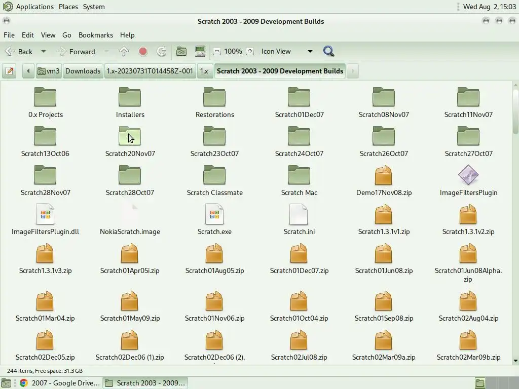Select the Demo17Nov08.zip archive
The width and height of the screenshot is (519, 389).
coord(384,181)
